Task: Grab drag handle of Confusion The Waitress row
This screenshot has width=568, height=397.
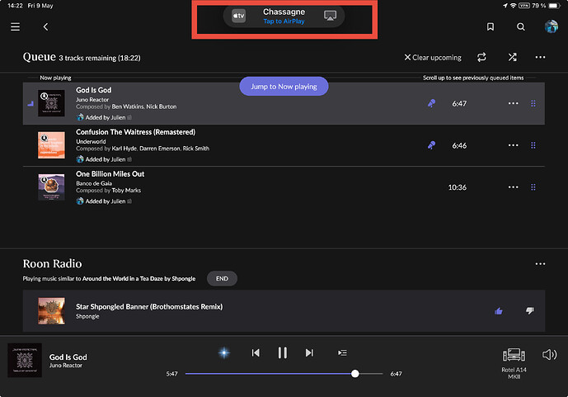Action: click(x=533, y=145)
